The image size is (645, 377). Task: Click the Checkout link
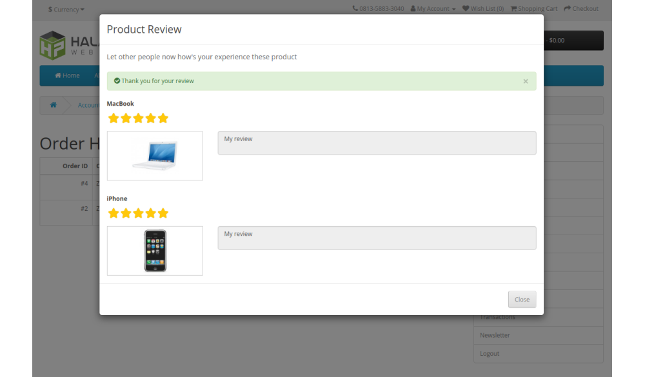pyautogui.click(x=581, y=9)
